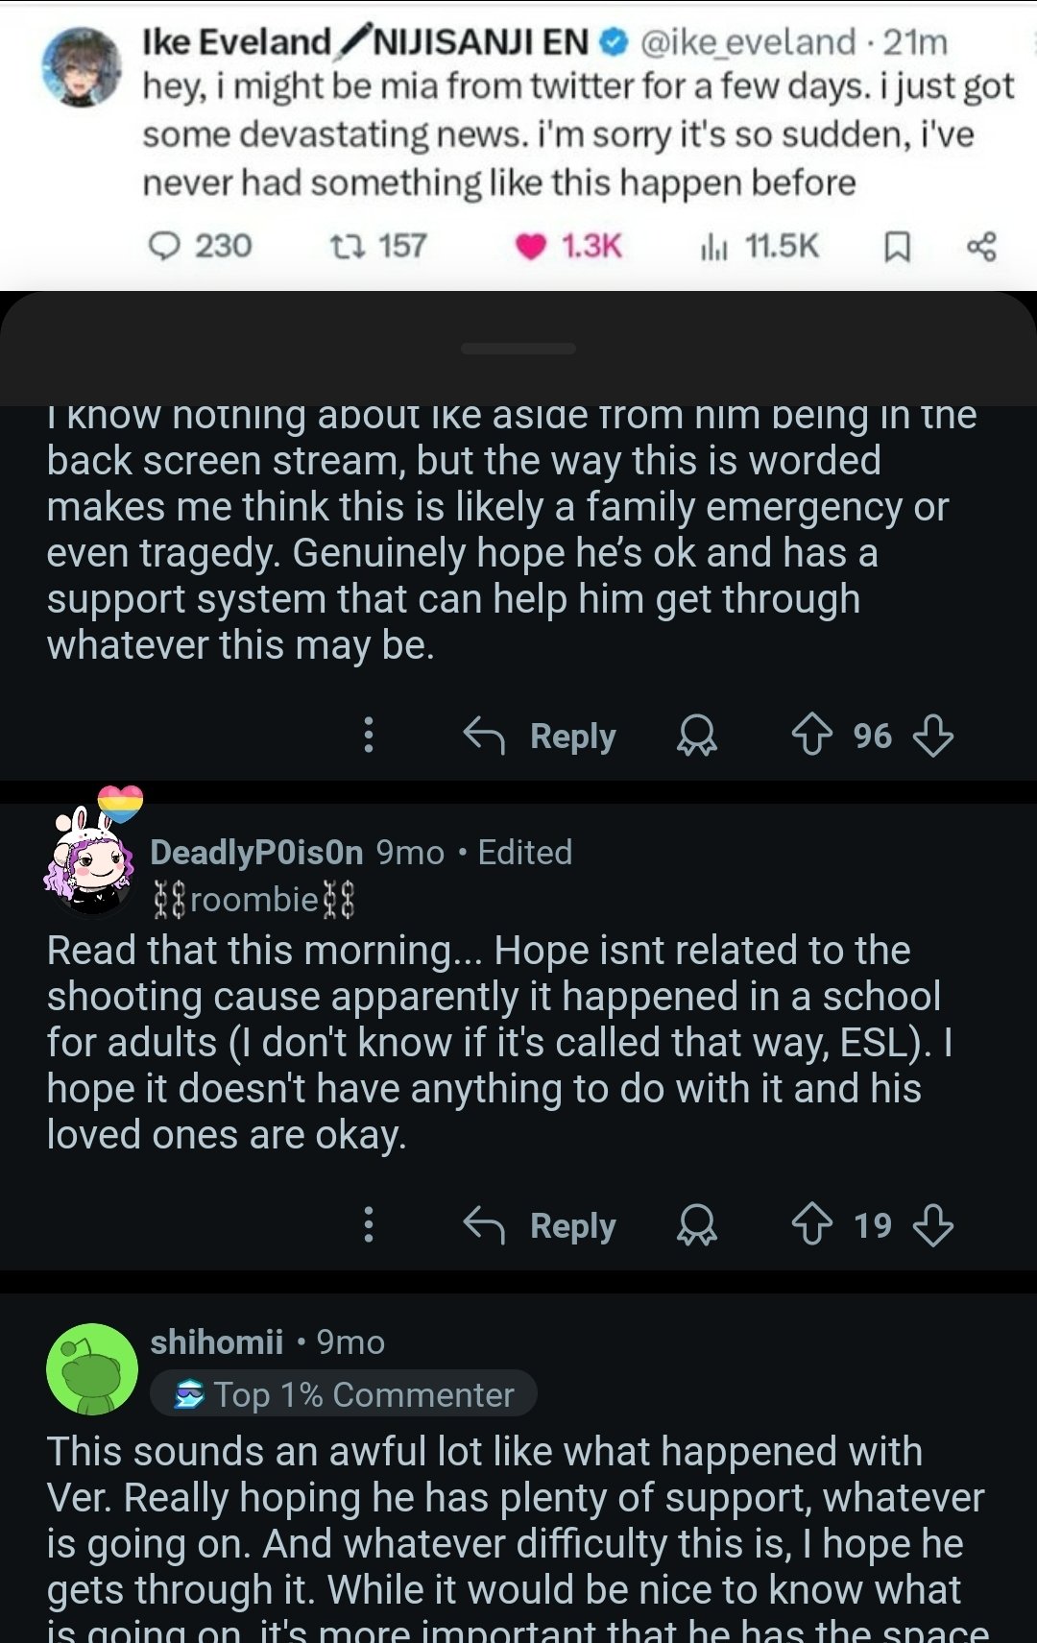Bookmark Ike Eveland's tweet
The width and height of the screenshot is (1037, 1643).
click(x=896, y=248)
